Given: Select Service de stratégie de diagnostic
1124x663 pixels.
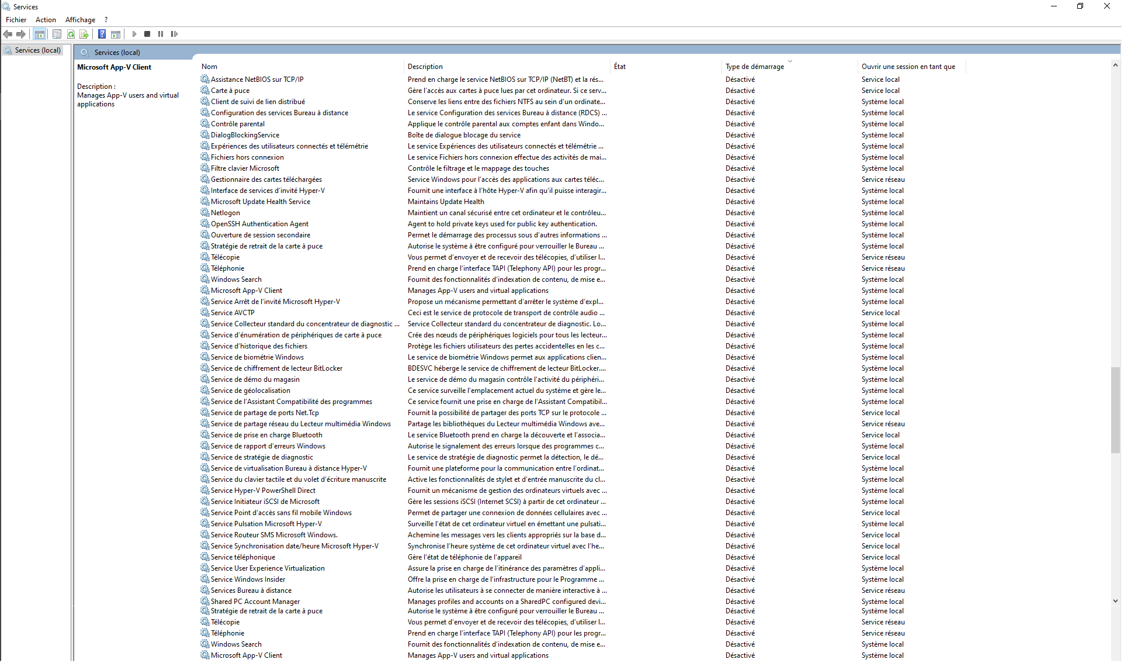Looking at the screenshot, I should point(262,457).
